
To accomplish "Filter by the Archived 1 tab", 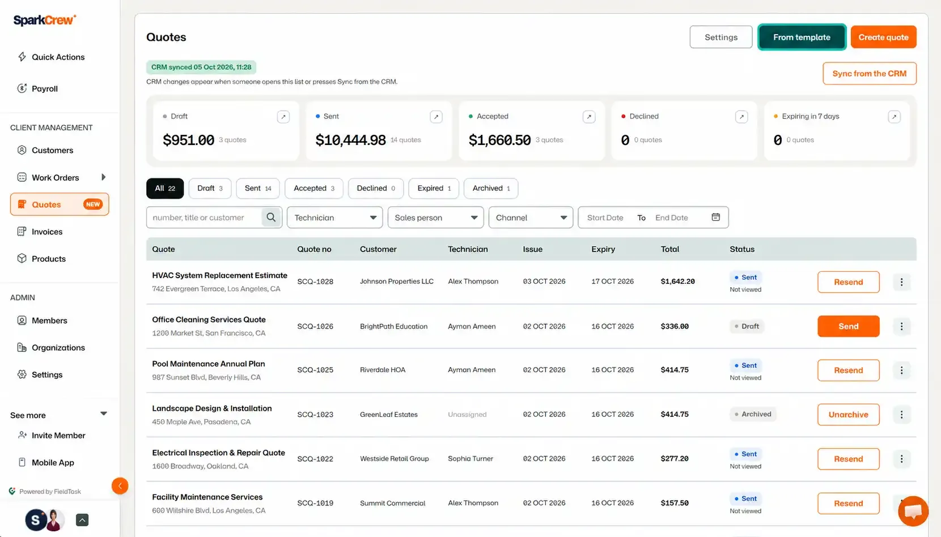I will pos(491,189).
